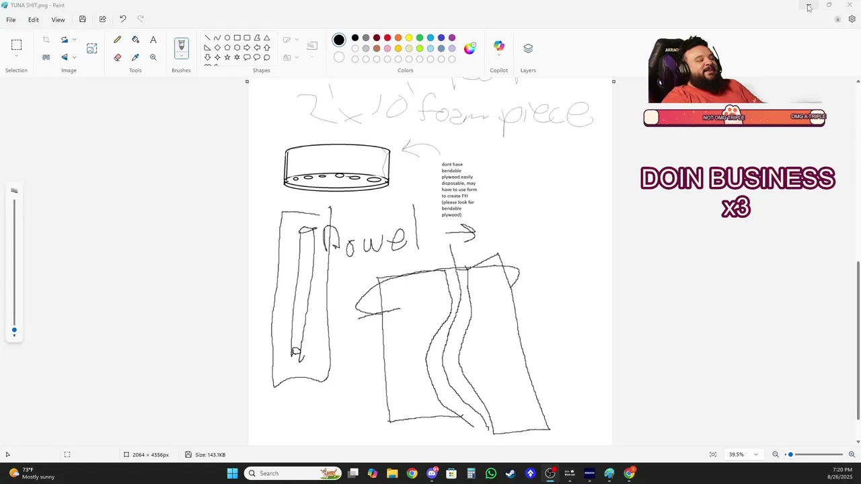The height and width of the screenshot is (484, 861).
Task: Pick the Line shape
Action: [x=207, y=38]
